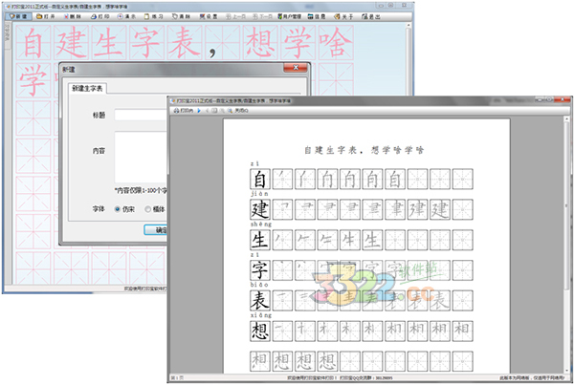Close the 新建 dialog with the red X
This screenshot has width=574, height=385.
[296, 68]
